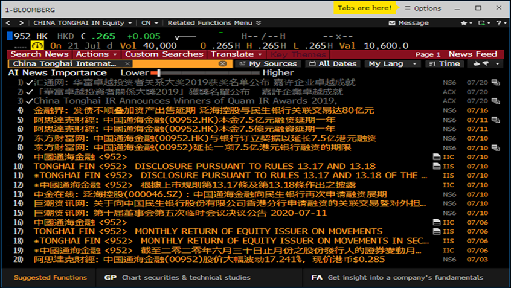Open headline 15 dated 2020-07-11
Screen dimensions: 511x288
[x=180, y=213]
